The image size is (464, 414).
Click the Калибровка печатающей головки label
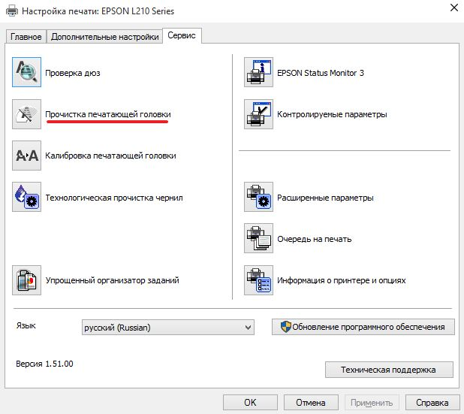pos(110,156)
